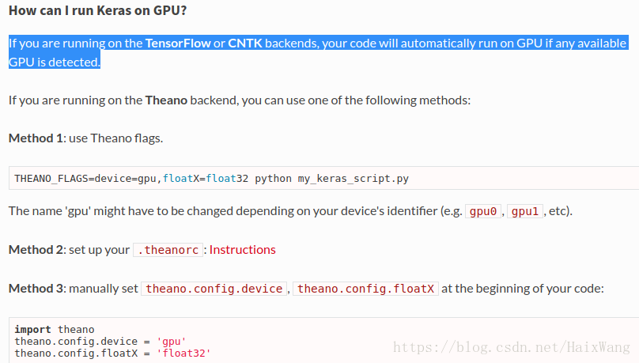Click the highlighted CNTK bold word
Screen dimensions: 639x363
tap(245, 43)
